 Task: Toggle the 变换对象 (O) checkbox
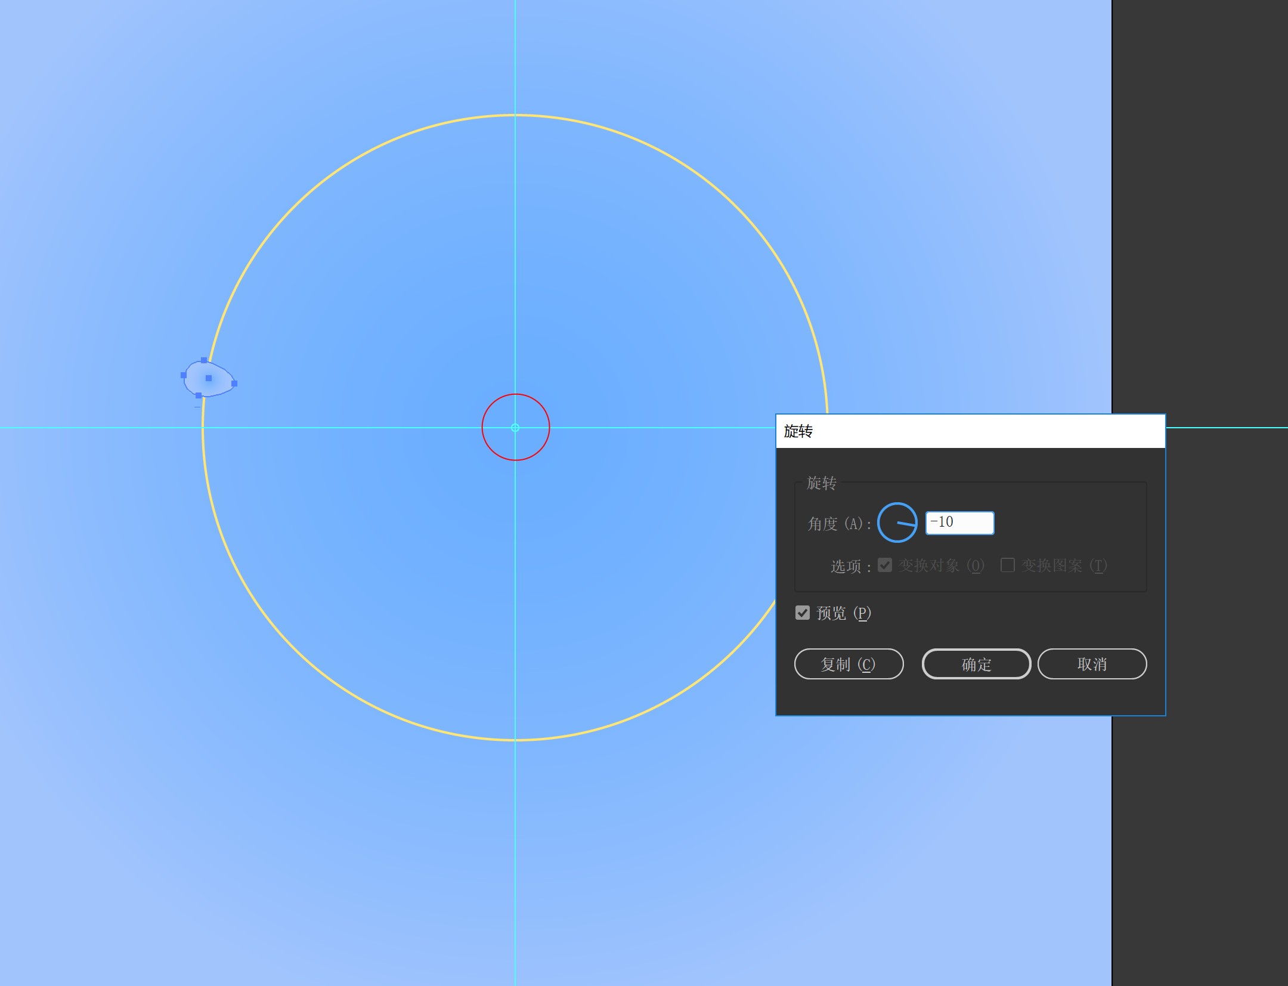tap(885, 565)
